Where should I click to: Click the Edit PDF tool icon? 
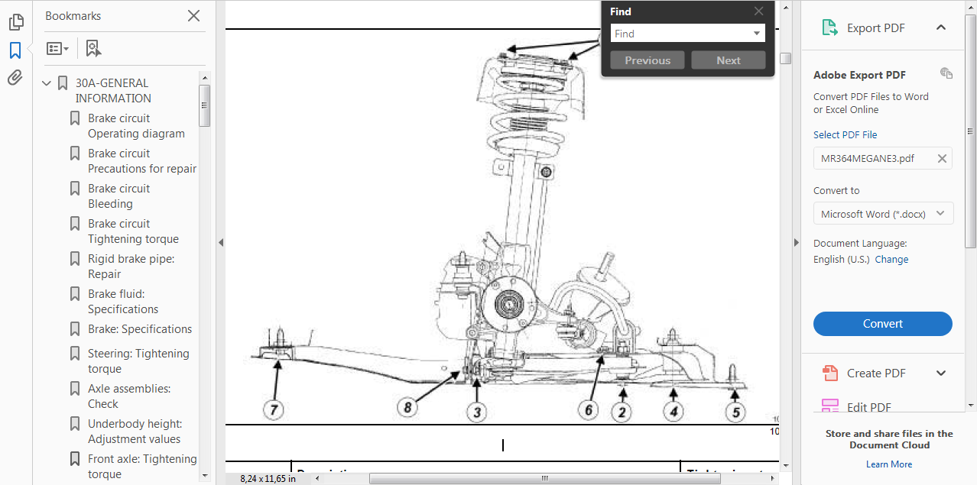pyautogui.click(x=830, y=406)
